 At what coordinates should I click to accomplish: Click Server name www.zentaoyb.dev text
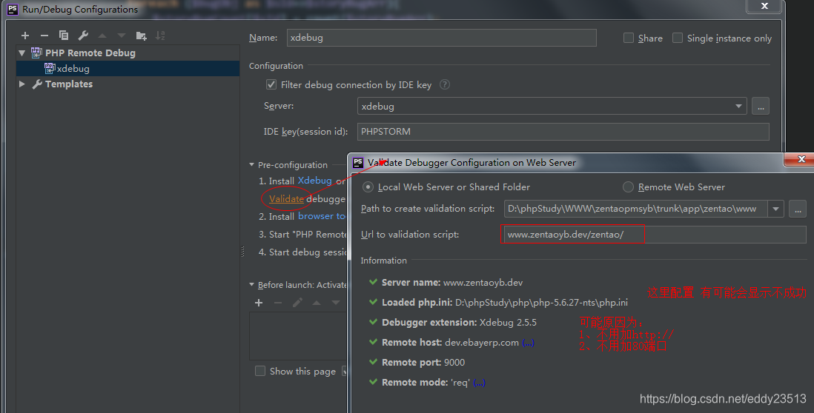(x=452, y=283)
